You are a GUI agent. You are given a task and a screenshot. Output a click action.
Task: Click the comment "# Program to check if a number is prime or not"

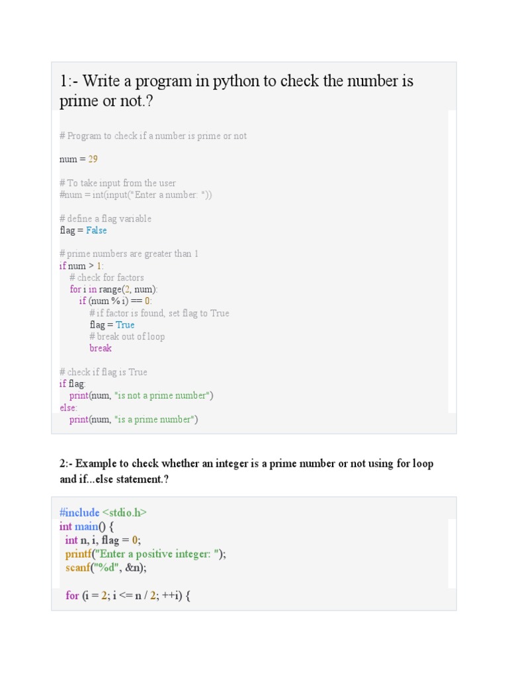pos(153,136)
